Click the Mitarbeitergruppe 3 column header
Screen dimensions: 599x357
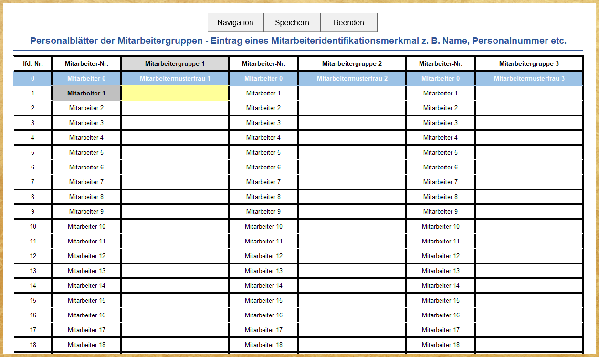(529, 63)
